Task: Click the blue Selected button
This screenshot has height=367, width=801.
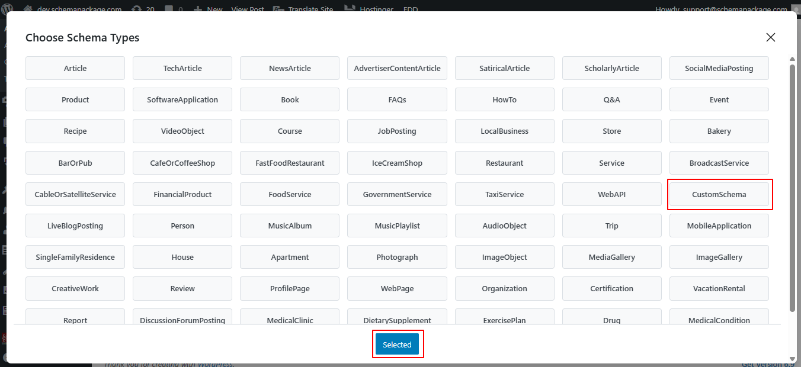Action: 397,345
